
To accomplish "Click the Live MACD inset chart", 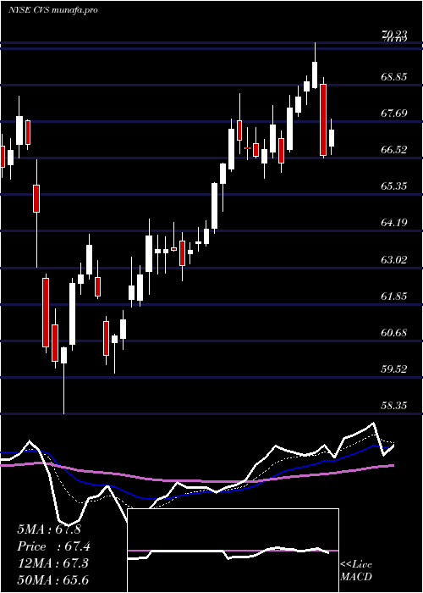I will (233, 551).
